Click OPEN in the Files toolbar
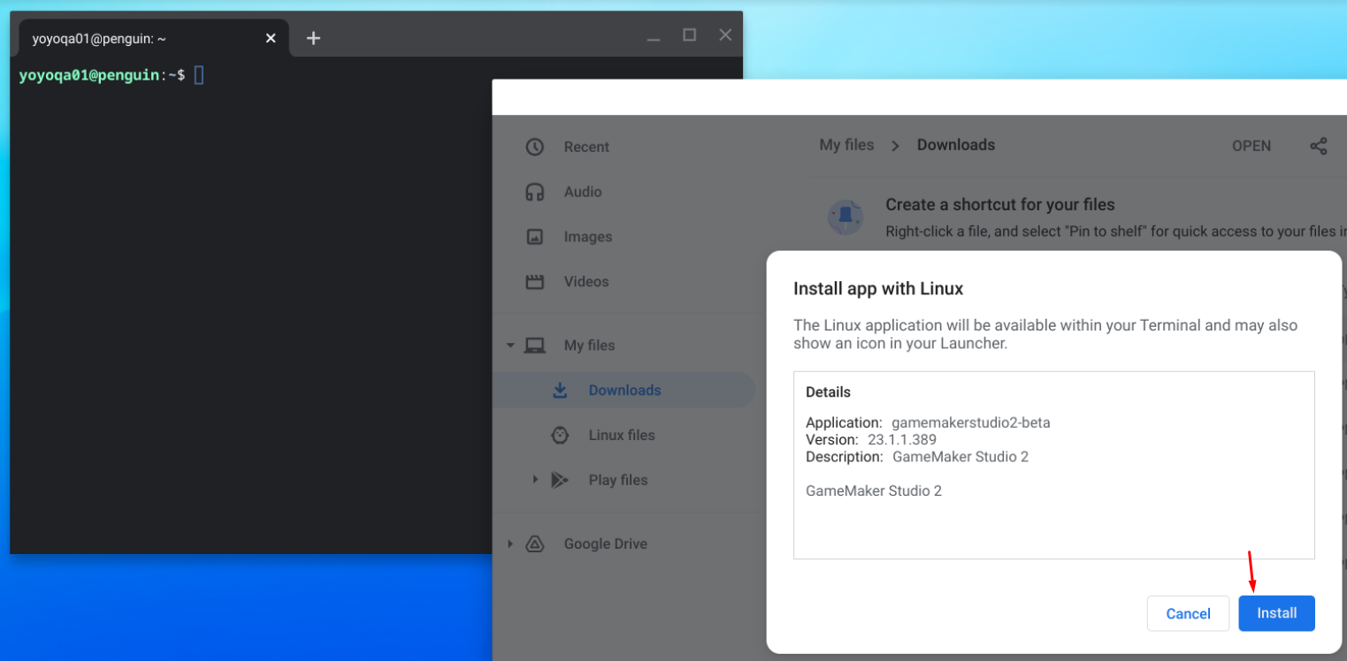Image resolution: width=1347 pixels, height=661 pixels. 1251,146
